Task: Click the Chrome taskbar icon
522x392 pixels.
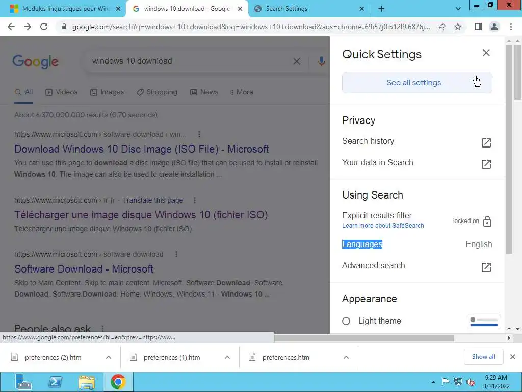Action: (x=118, y=382)
